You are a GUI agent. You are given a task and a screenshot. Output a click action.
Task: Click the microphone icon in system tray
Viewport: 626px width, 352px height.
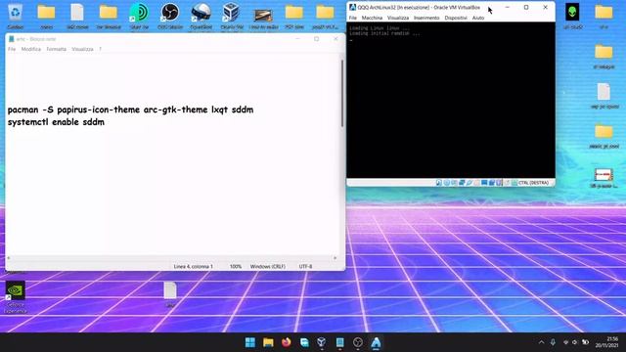click(553, 342)
